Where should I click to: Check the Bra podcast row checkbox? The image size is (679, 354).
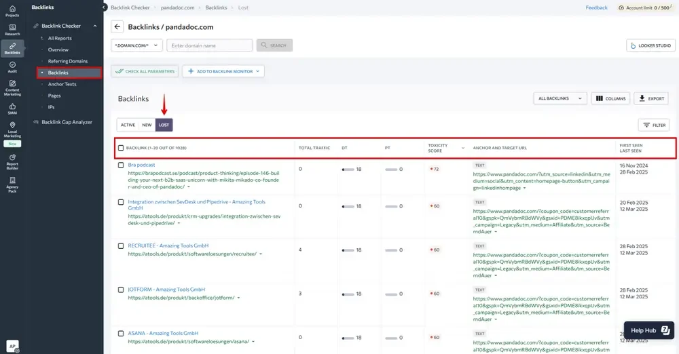pos(121,165)
